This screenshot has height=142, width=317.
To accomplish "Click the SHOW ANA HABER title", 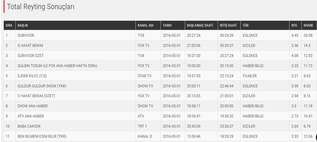I will click(x=33, y=106).
